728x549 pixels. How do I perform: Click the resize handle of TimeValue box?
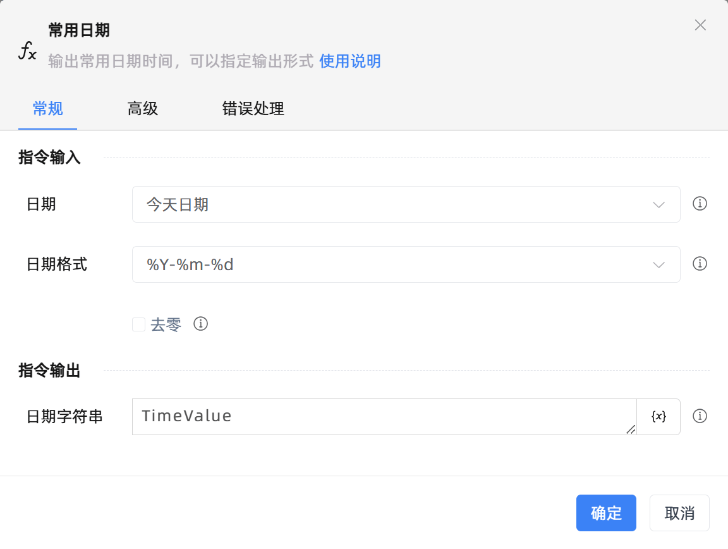[630, 429]
